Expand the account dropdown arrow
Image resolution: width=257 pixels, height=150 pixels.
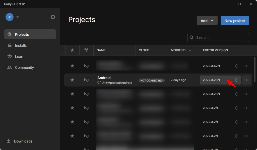(18, 17)
